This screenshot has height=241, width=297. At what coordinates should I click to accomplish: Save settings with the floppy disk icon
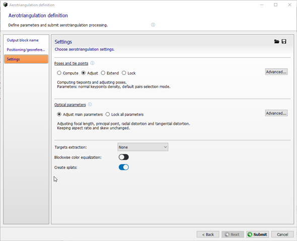(284, 42)
